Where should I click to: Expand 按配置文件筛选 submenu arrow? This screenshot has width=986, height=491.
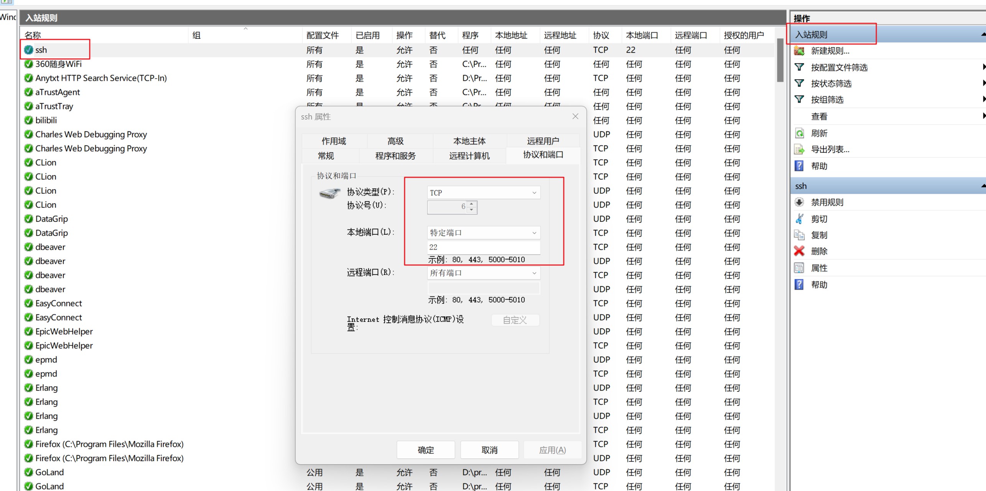pyautogui.click(x=984, y=67)
